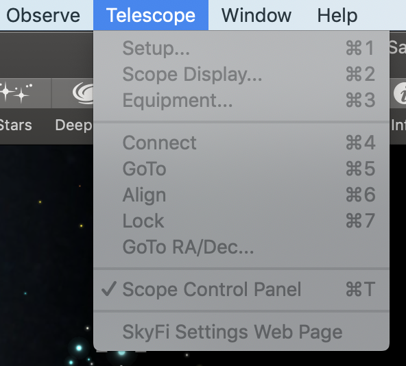Choose Align from the menu
Viewport: 406px width, 366px height.
tap(241, 195)
